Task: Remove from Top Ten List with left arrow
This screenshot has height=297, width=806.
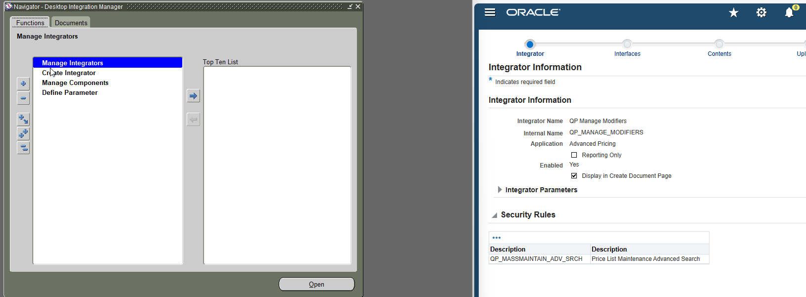Action: (x=194, y=120)
